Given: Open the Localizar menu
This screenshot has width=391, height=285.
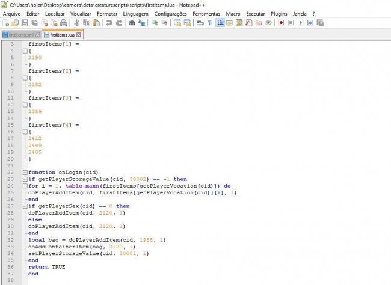Looking at the screenshot, I should point(55,14).
